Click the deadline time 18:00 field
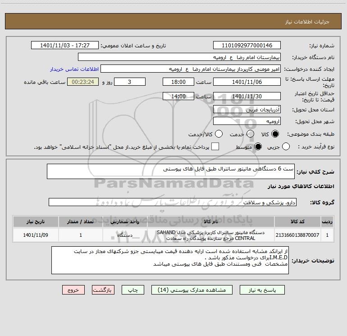Viewport: 347px width, 336px height. point(178,82)
